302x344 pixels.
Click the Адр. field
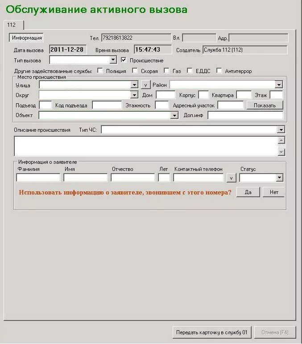pos(258,38)
